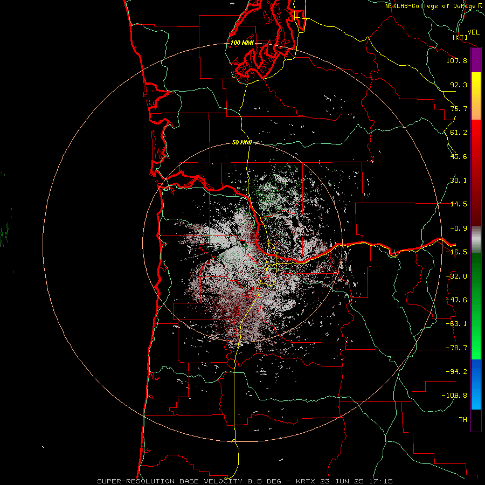Click the TH threshold label
The image size is (485, 485).
click(463, 420)
